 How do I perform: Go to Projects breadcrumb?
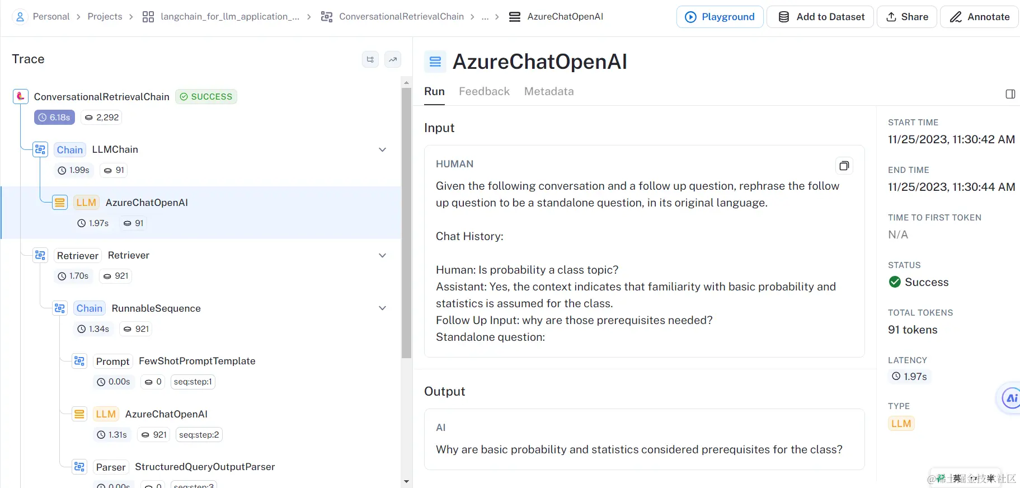pos(105,17)
